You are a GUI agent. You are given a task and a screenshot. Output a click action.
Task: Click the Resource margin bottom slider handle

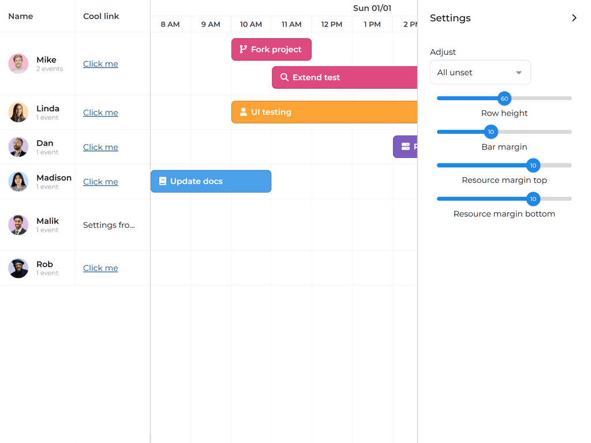(x=533, y=199)
